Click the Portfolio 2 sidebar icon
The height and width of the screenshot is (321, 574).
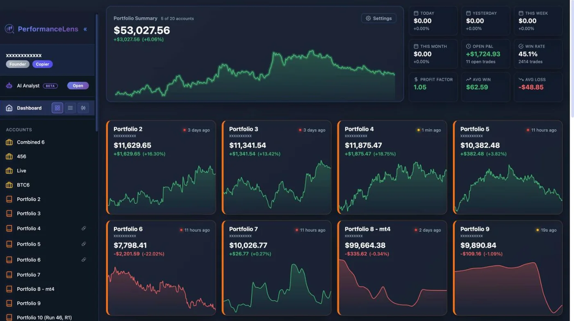[9, 199]
